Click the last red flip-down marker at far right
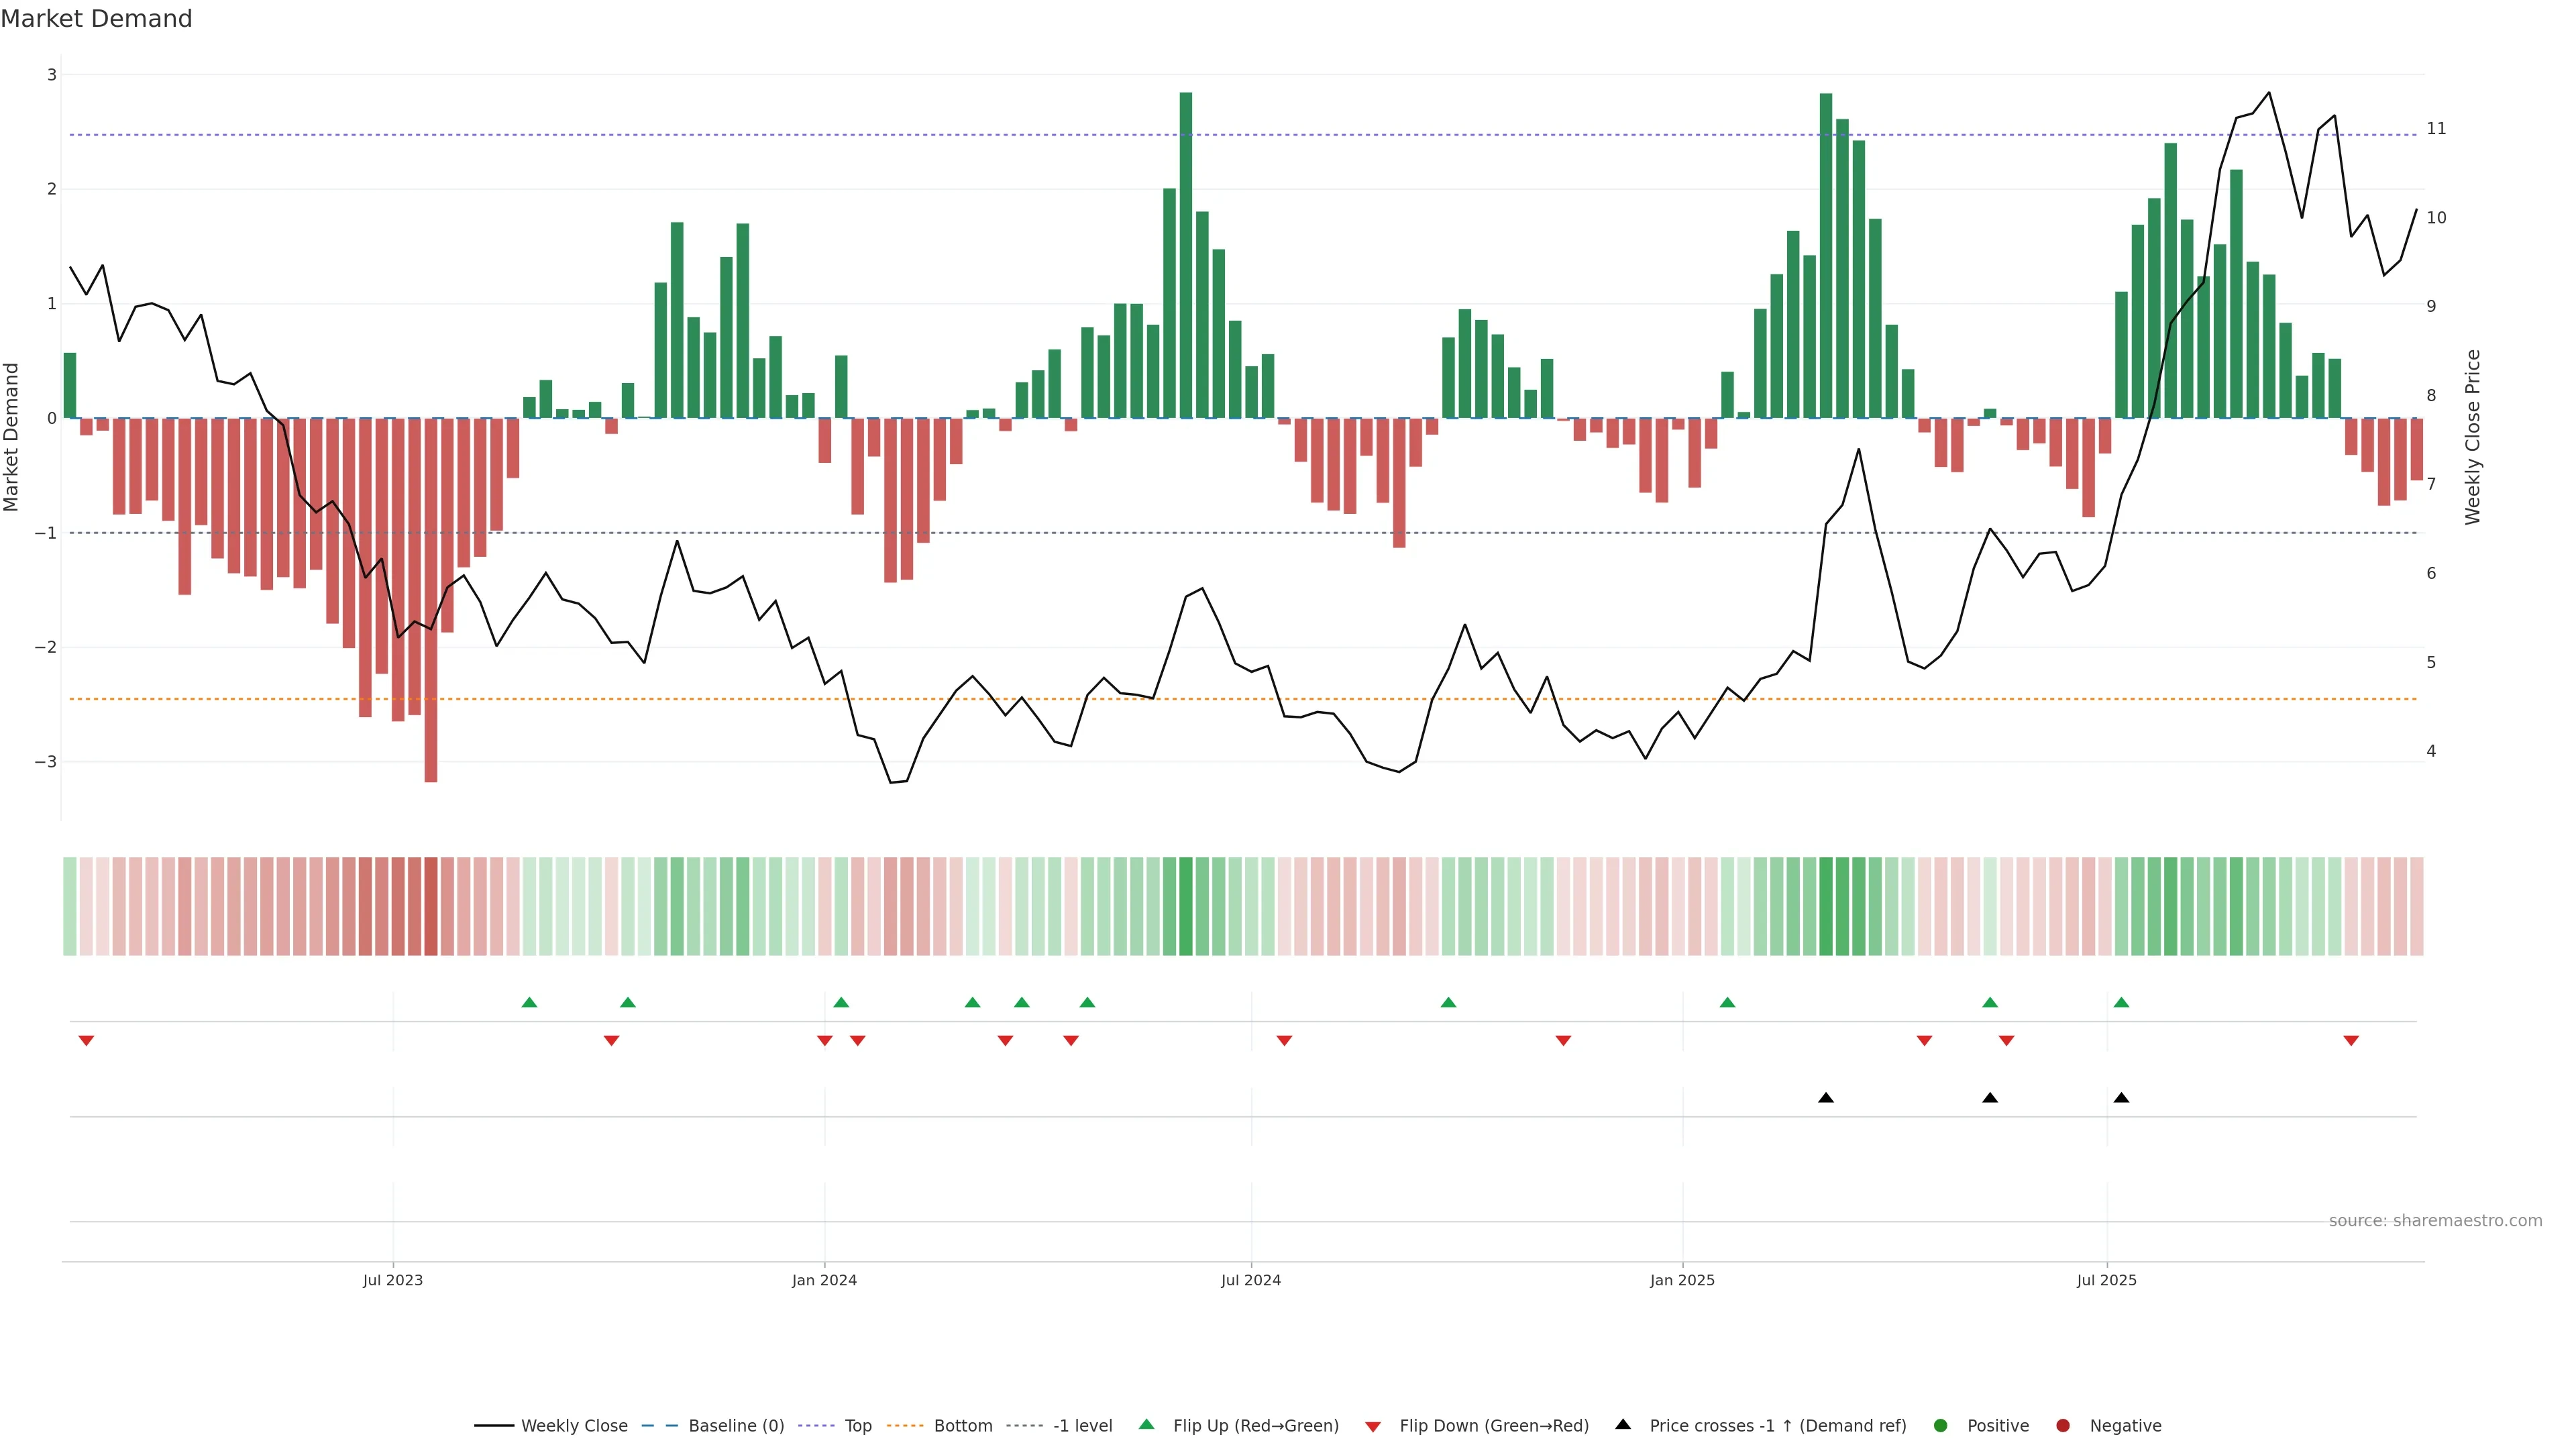This screenshot has height=1449, width=2576. click(2351, 1041)
